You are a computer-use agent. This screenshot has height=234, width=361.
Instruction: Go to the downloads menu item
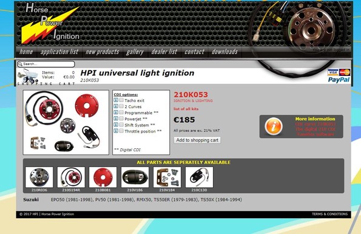click(224, 52)
